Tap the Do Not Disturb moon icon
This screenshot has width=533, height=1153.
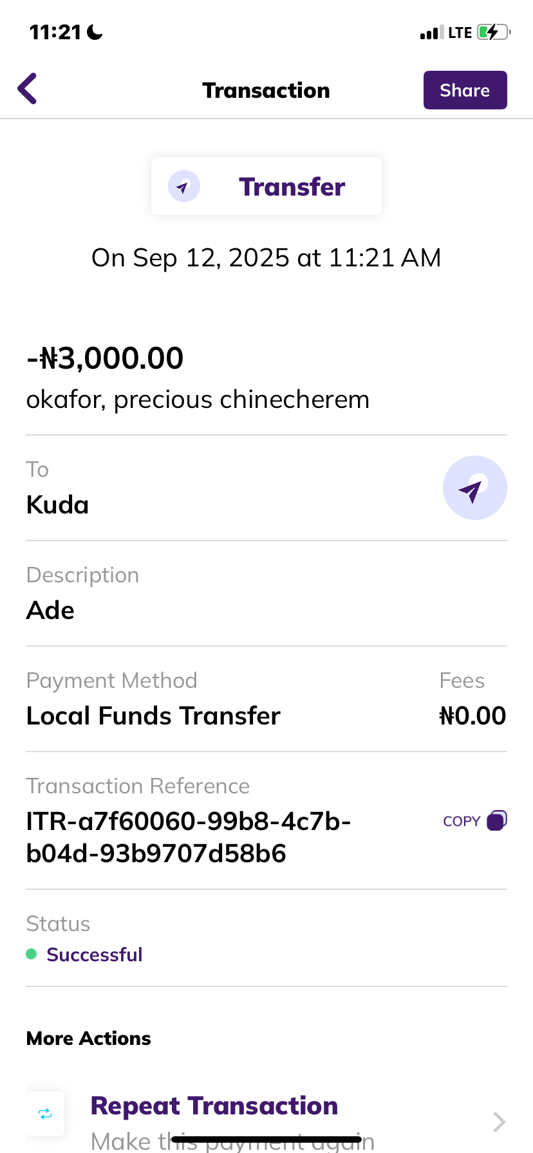pos(95,32)
